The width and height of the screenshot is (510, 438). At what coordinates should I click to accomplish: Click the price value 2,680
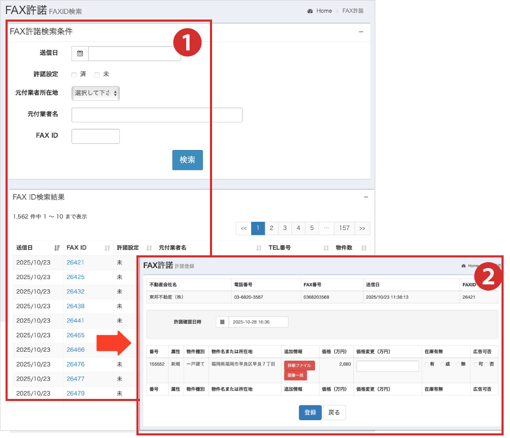345,365
